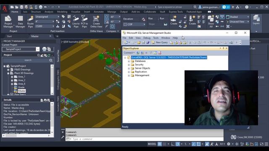Image resolution: width=269 pixels, height=151 pixels.
Task: Click the Autodesk App Store cart icon
Action: [x=233, y=7]
